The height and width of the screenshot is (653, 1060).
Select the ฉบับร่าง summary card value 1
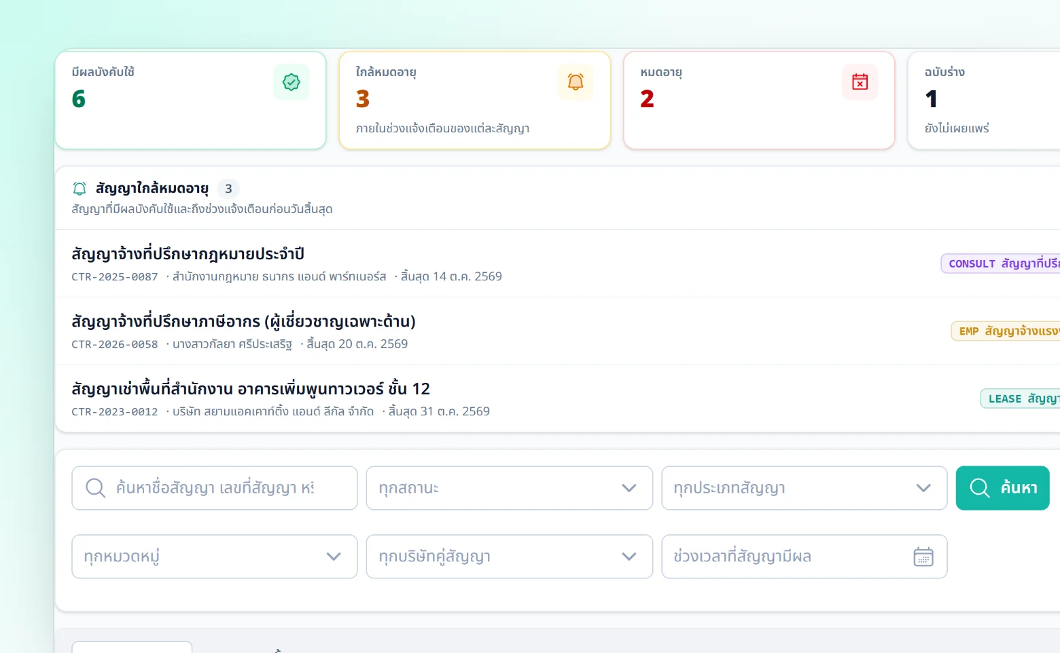(x=932, y=99)
